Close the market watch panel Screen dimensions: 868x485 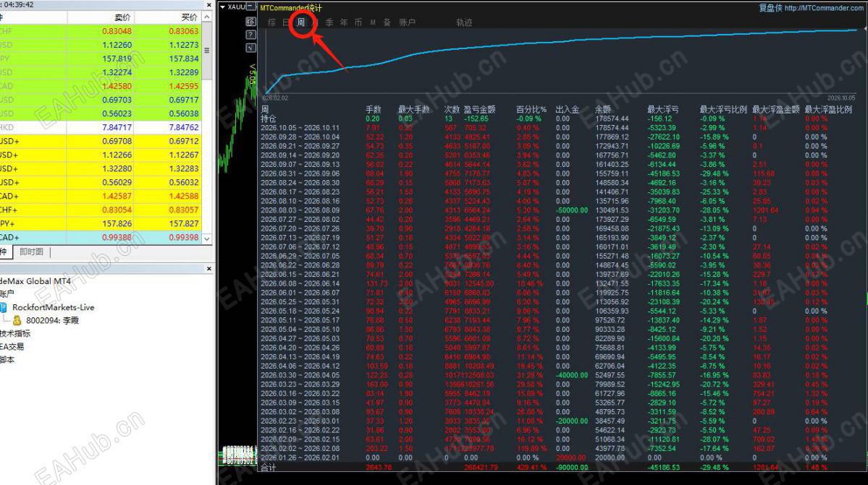click(x=208, y=5)
